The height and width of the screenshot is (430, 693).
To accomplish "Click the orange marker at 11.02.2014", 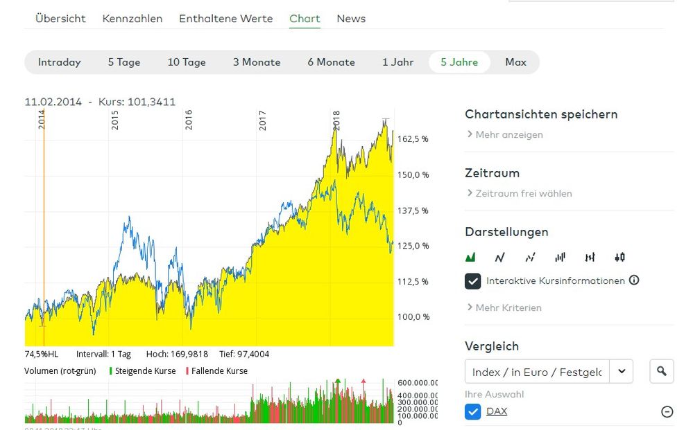I will click(43, 222).
